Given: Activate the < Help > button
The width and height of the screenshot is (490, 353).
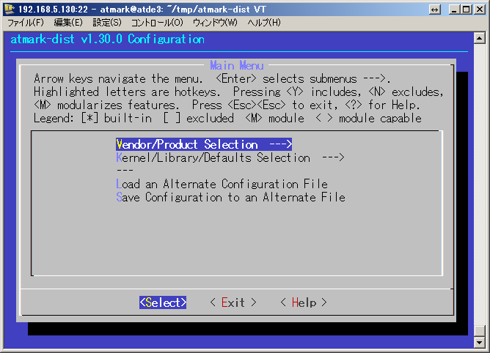Looking at the screenshot, I should 304,302.
